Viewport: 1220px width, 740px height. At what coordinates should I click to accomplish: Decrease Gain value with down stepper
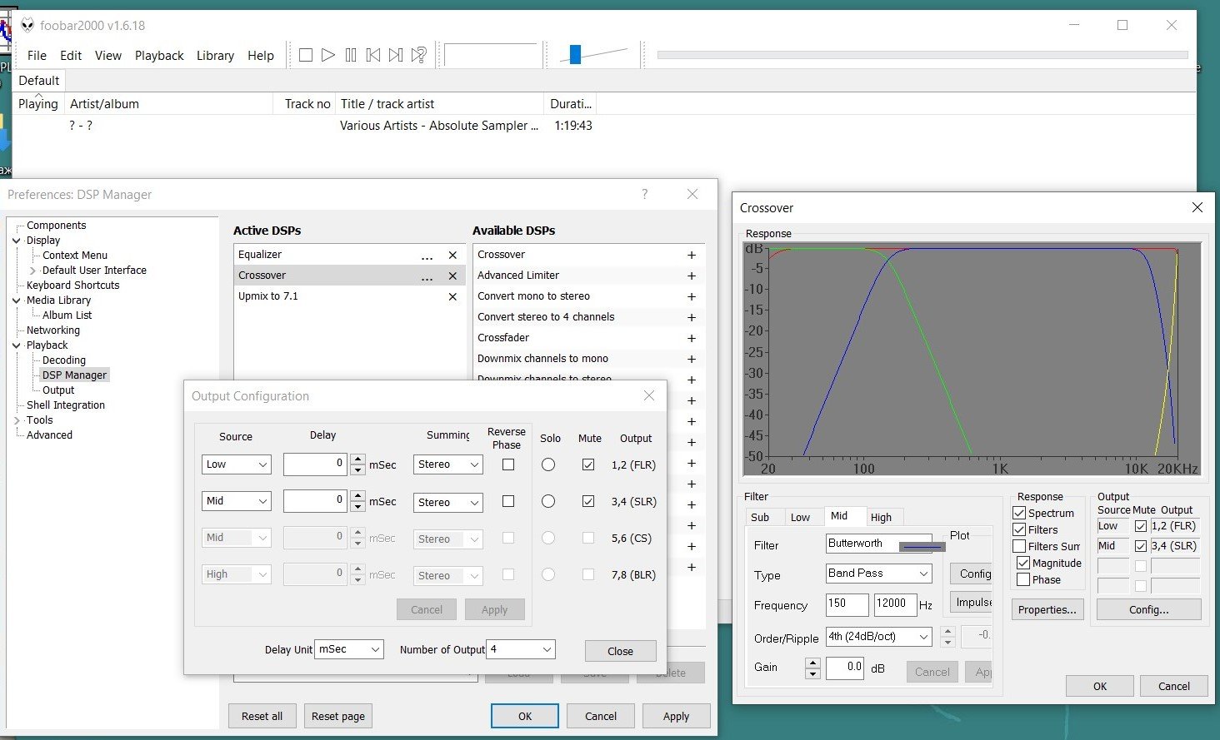click(812, 673)
